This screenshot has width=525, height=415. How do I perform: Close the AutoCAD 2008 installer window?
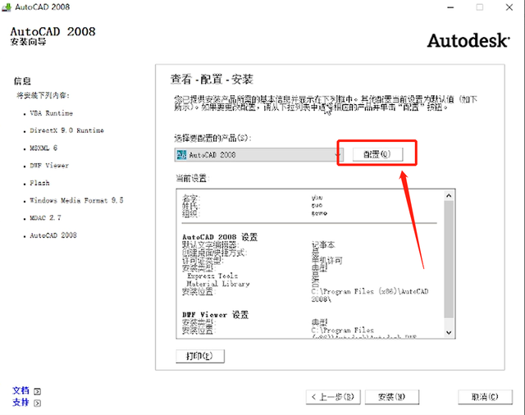tap(509, 7)
